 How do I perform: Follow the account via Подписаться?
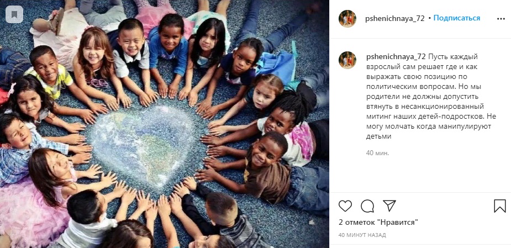[456, 18]
